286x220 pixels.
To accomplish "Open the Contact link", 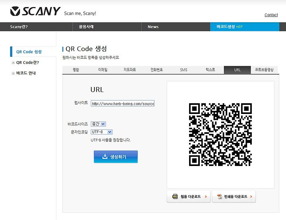I will [271, 15].
